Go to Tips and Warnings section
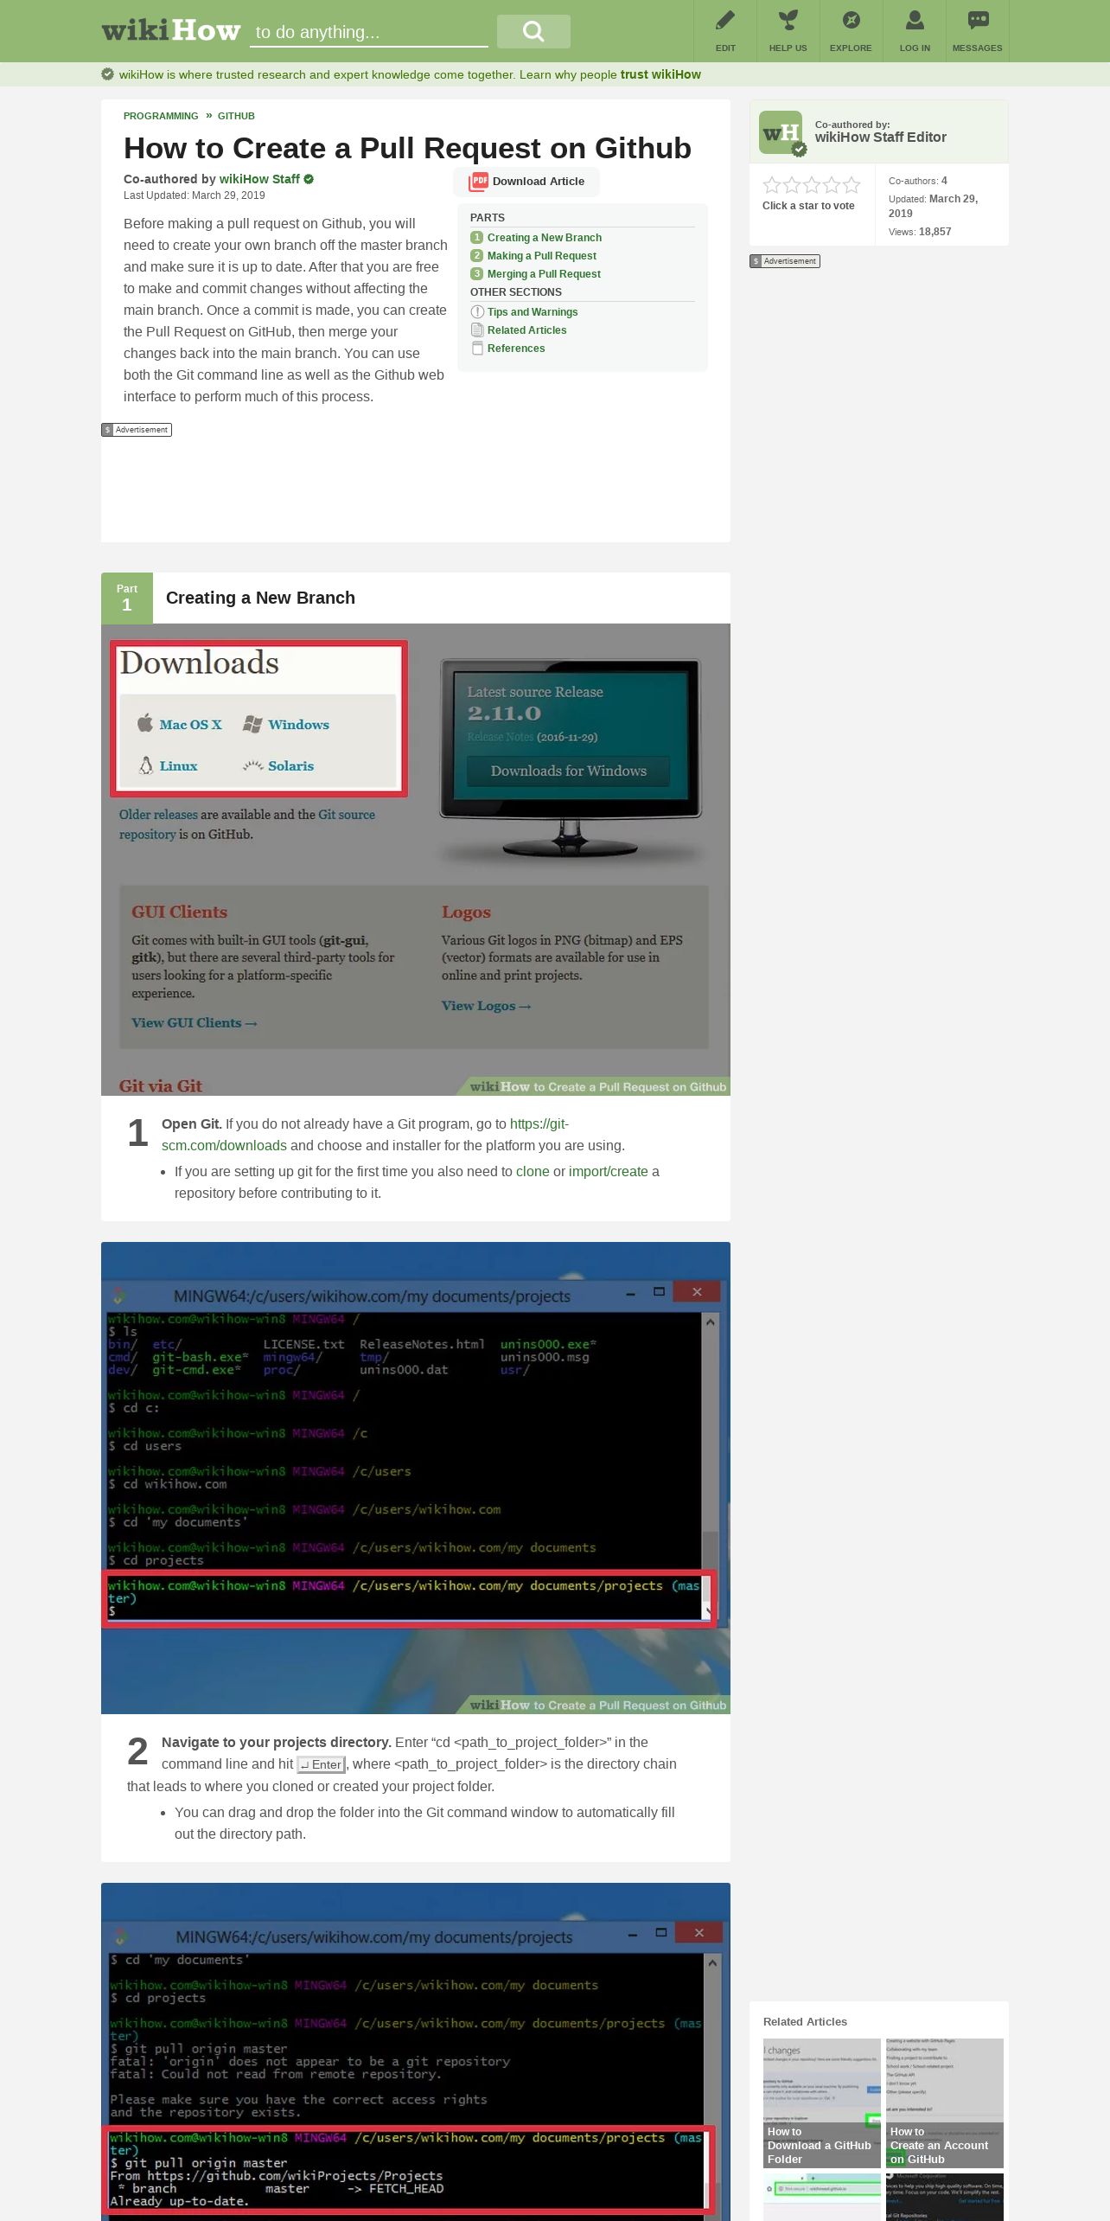 pyautogui.click(x=533, y=311)
